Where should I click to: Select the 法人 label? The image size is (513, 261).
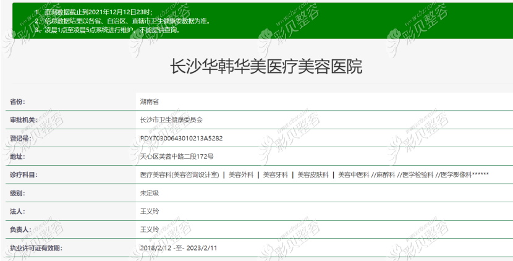click(17, 212)
